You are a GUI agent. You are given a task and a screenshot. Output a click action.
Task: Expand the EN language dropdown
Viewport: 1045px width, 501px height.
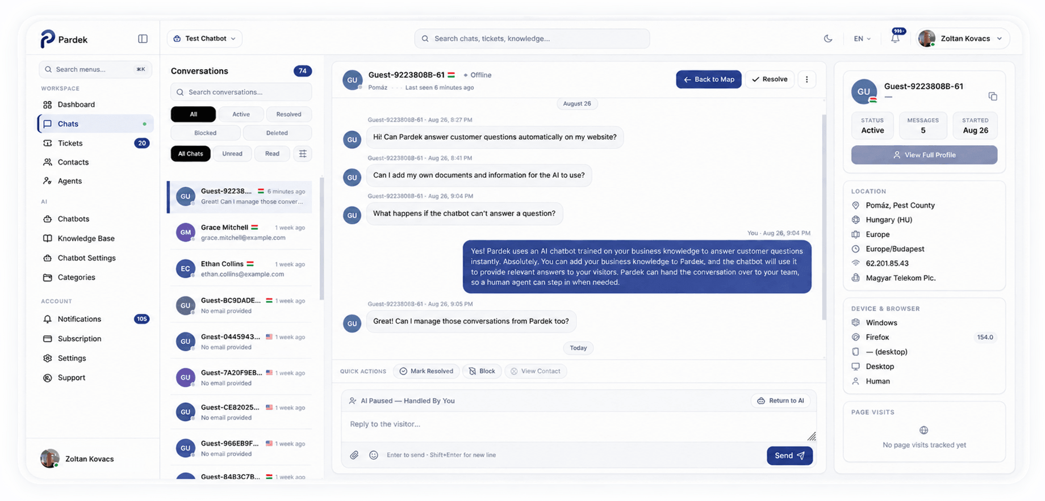[x=862, y=39]
